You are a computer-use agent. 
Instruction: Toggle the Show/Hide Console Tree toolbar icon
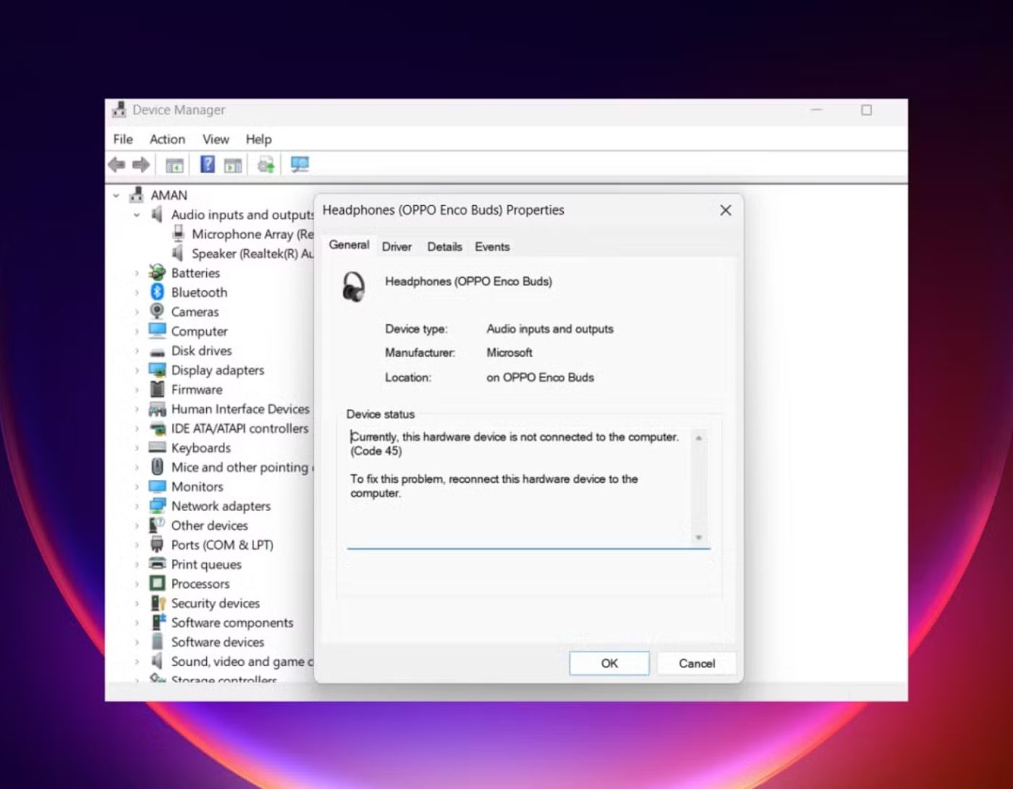coord(174,165)
